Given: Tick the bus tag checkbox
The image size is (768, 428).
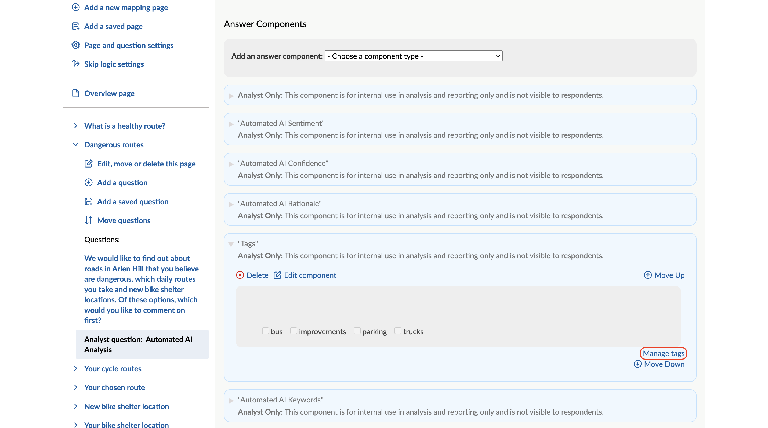Looking at the screenshot, I should 265,331.
